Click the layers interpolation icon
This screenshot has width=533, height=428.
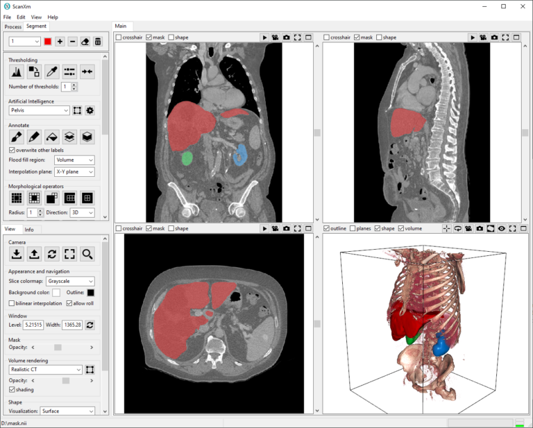[x=69, y=137]
